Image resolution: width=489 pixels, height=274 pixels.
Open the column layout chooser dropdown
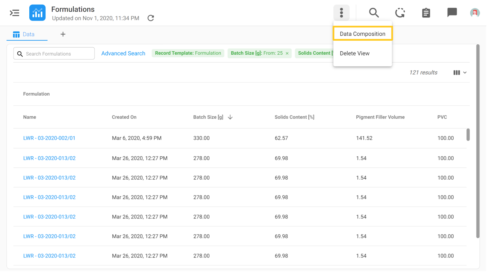460,72
